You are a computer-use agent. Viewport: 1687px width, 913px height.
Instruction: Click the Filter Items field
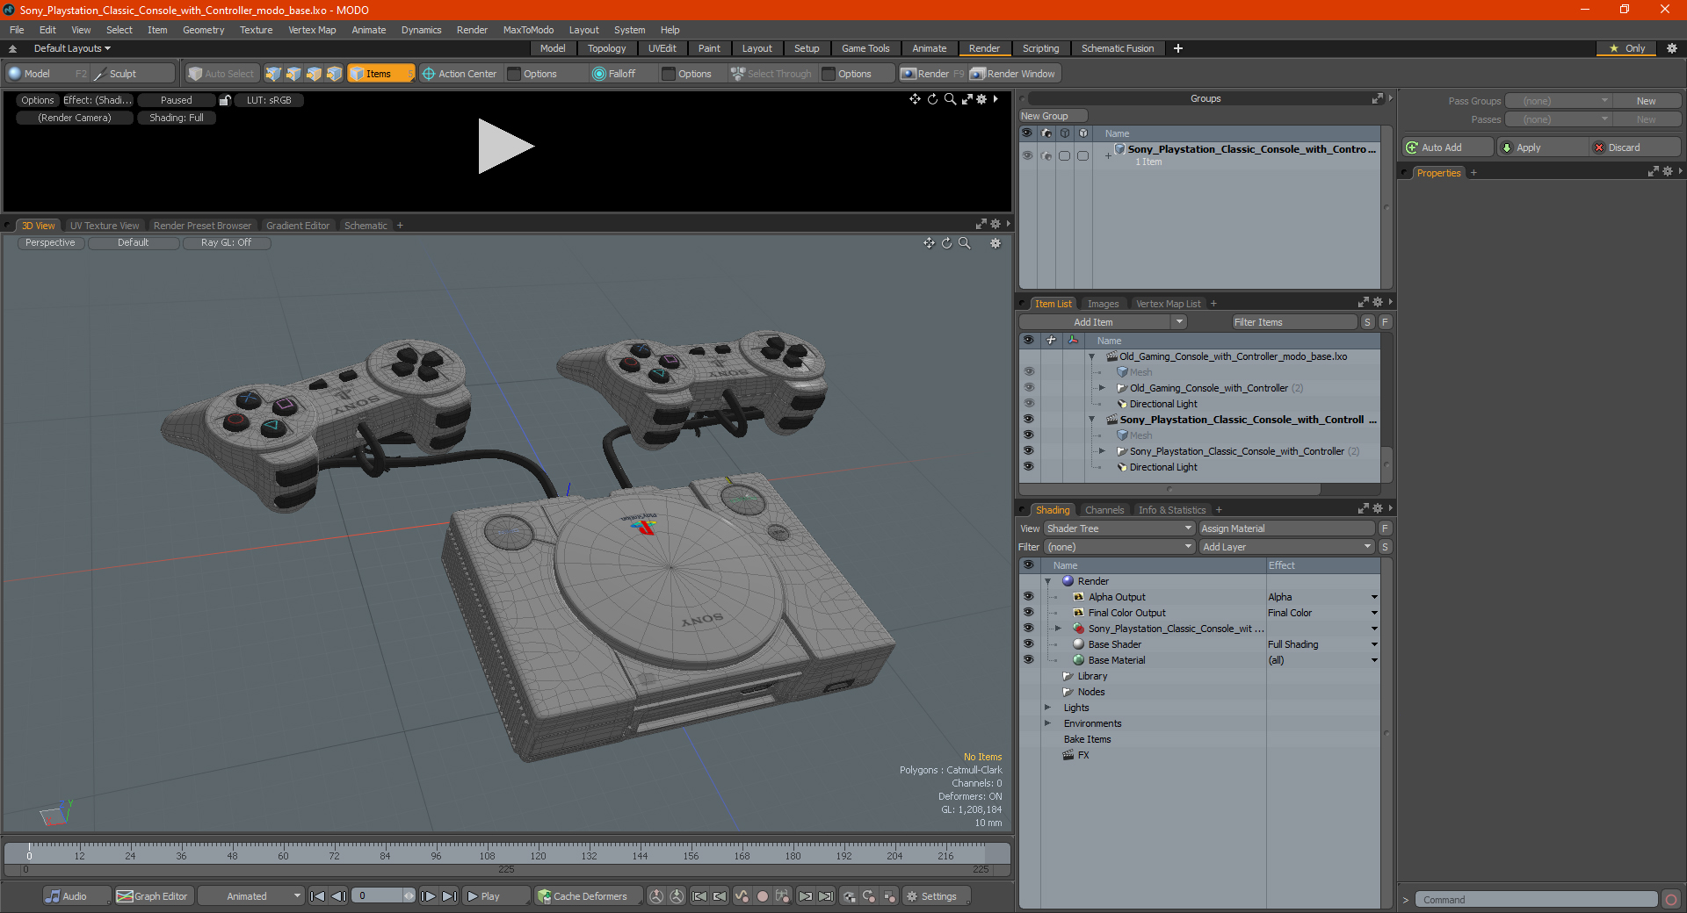click(1294, 322)
